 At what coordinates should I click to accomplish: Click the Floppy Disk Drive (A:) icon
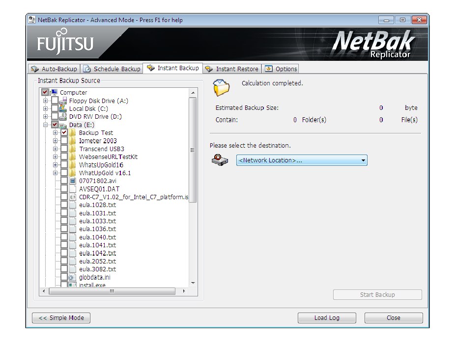tap(63, 101)
